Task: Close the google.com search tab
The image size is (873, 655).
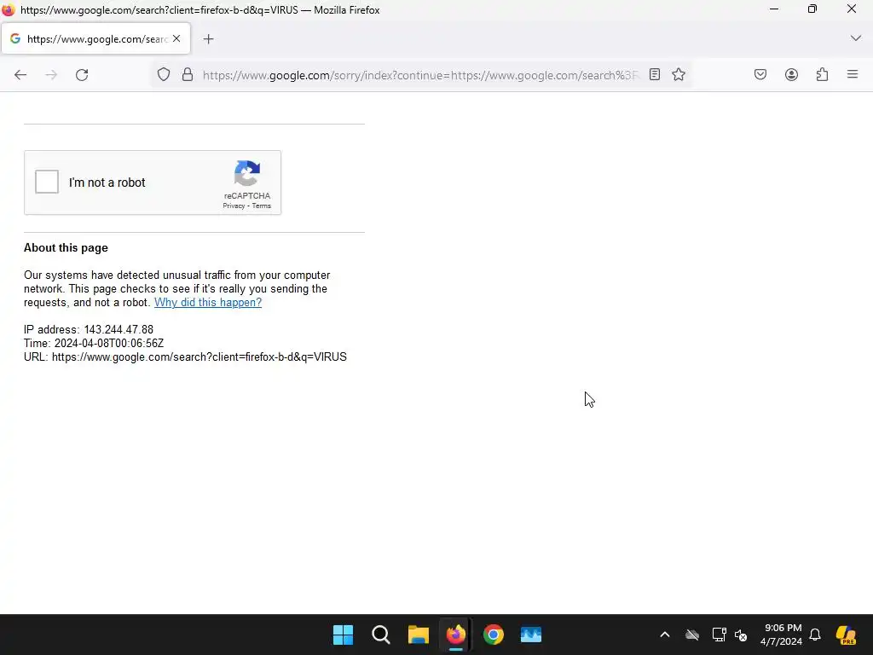Action: point(176,38)
